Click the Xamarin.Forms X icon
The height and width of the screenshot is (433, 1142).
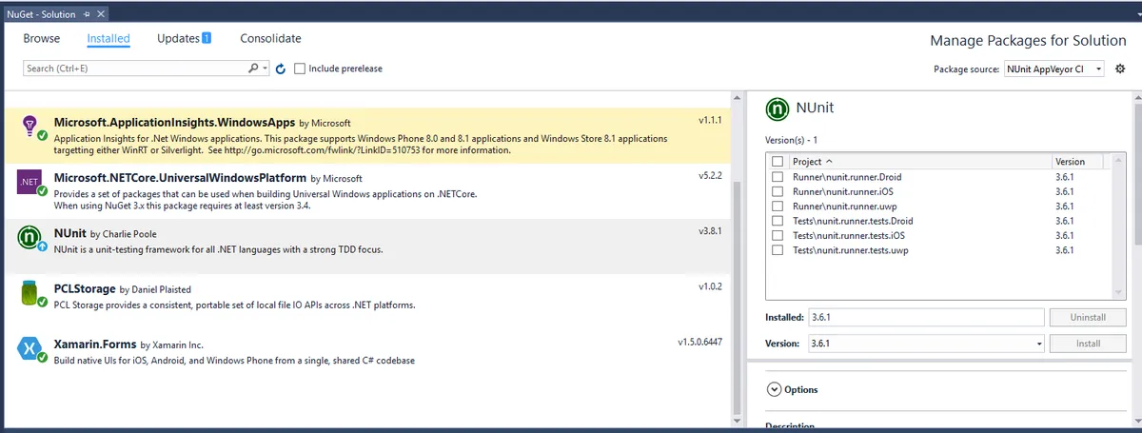click(30, 349)
